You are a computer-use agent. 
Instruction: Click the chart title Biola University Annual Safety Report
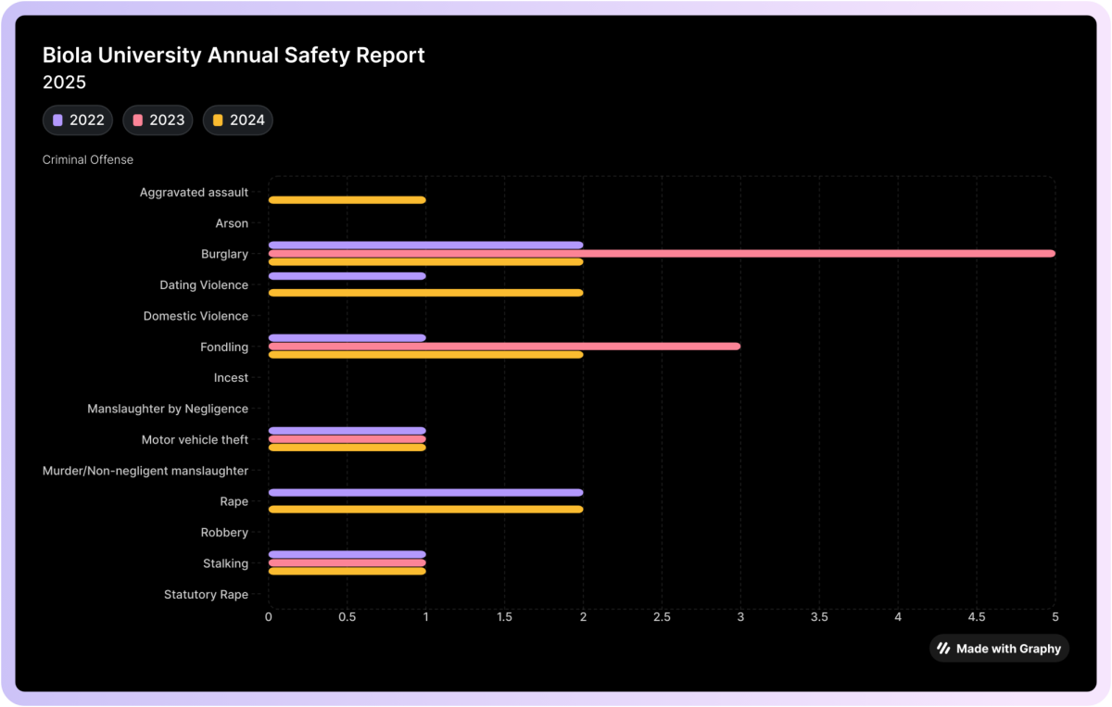tap(233, 55)
